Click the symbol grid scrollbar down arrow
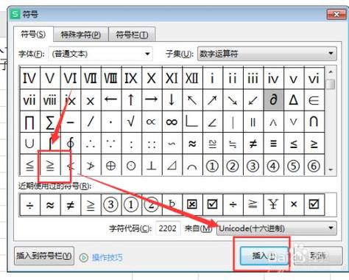Screen dimensions: 349x280 pos(331,169)
